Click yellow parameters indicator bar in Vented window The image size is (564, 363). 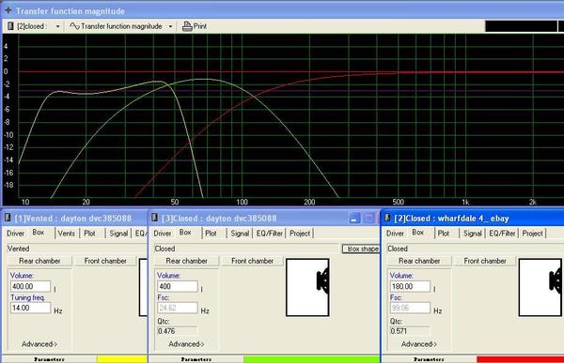pos(122,359)
